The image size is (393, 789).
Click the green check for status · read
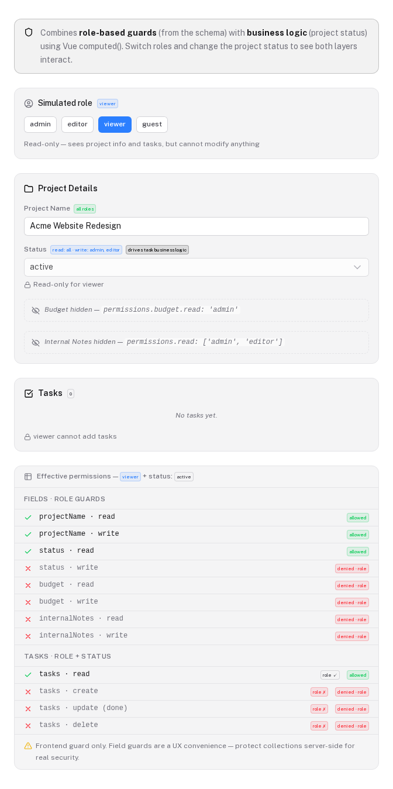point(28,552)
